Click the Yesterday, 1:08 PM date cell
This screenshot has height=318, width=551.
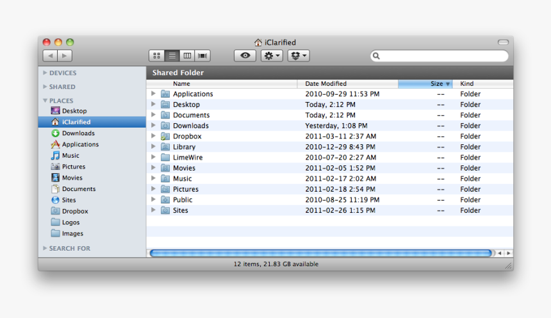point(336,126)
